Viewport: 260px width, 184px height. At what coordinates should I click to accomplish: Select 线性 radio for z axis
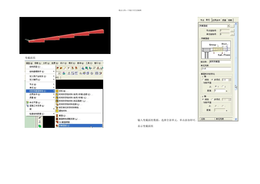tap(206, 80)
